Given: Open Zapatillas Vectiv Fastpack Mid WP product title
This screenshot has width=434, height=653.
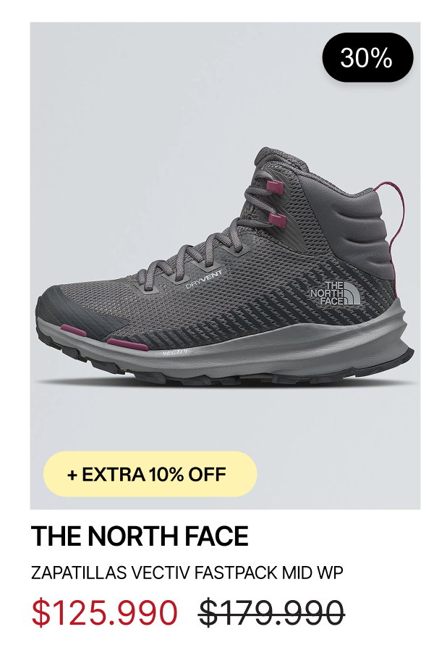Looking at the screenshot, I should [x=187, y=573].
